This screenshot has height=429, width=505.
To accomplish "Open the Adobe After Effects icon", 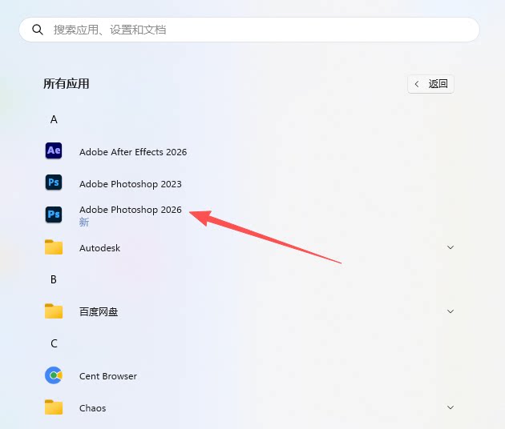I will pyautogui.click(x=54, y=150).
